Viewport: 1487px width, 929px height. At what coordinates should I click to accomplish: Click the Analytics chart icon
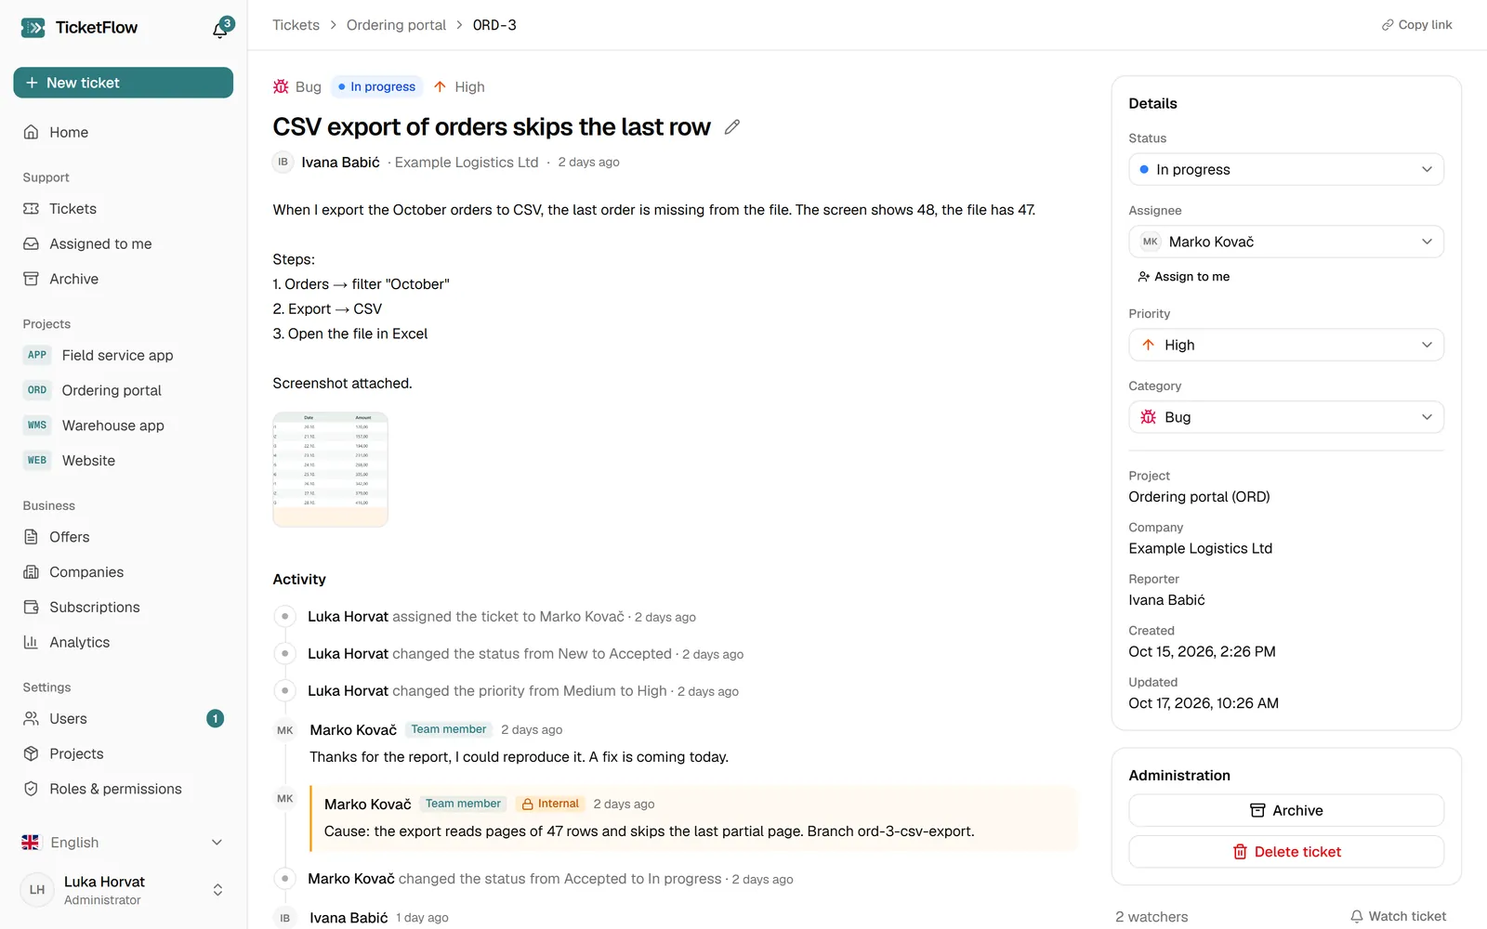[31, 643]
